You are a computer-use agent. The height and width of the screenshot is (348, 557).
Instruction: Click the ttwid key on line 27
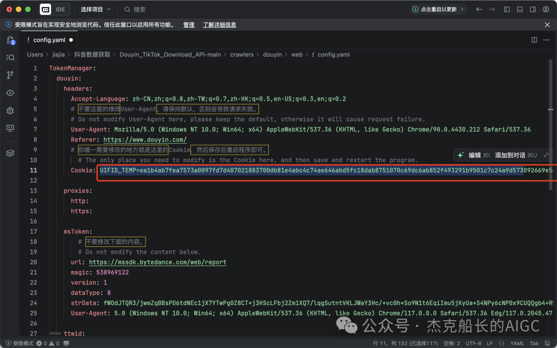[x=73, y=334]
